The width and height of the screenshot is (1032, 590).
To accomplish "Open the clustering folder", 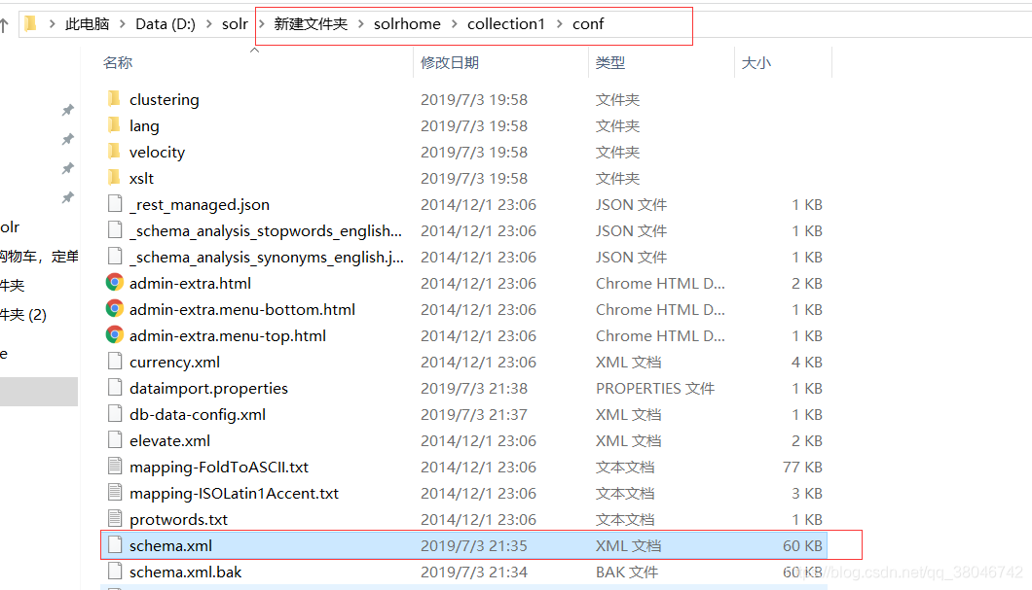I will pos(164,98).
